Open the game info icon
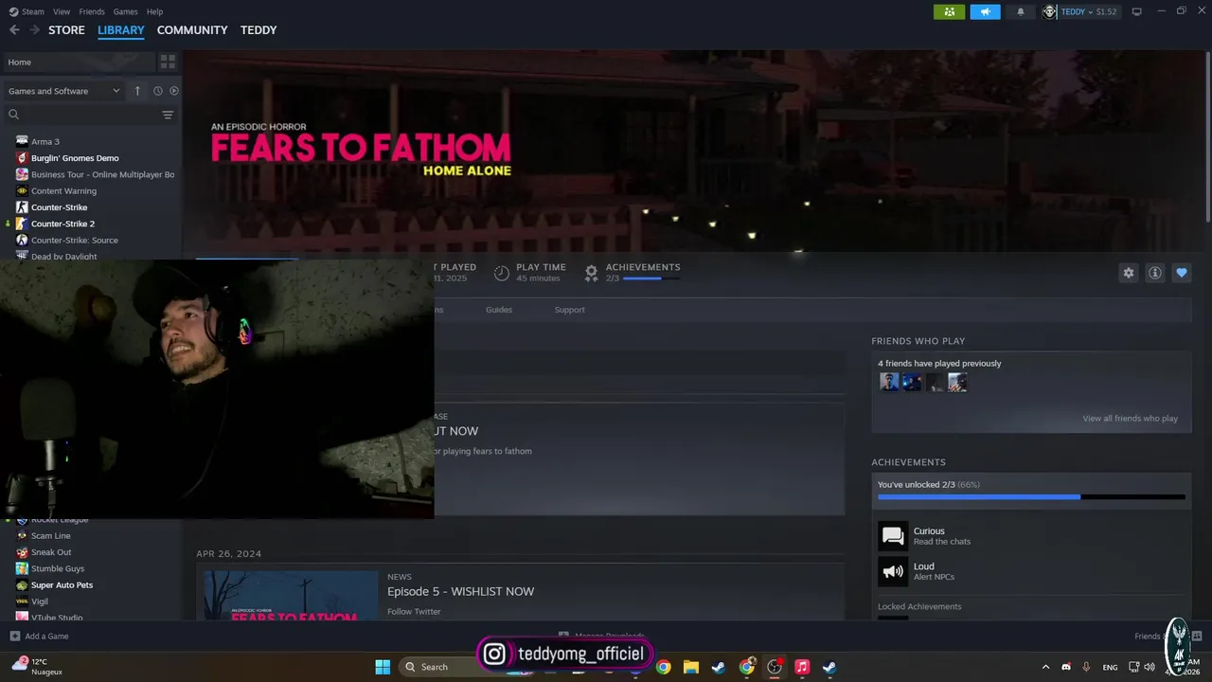 (1155, 273)
